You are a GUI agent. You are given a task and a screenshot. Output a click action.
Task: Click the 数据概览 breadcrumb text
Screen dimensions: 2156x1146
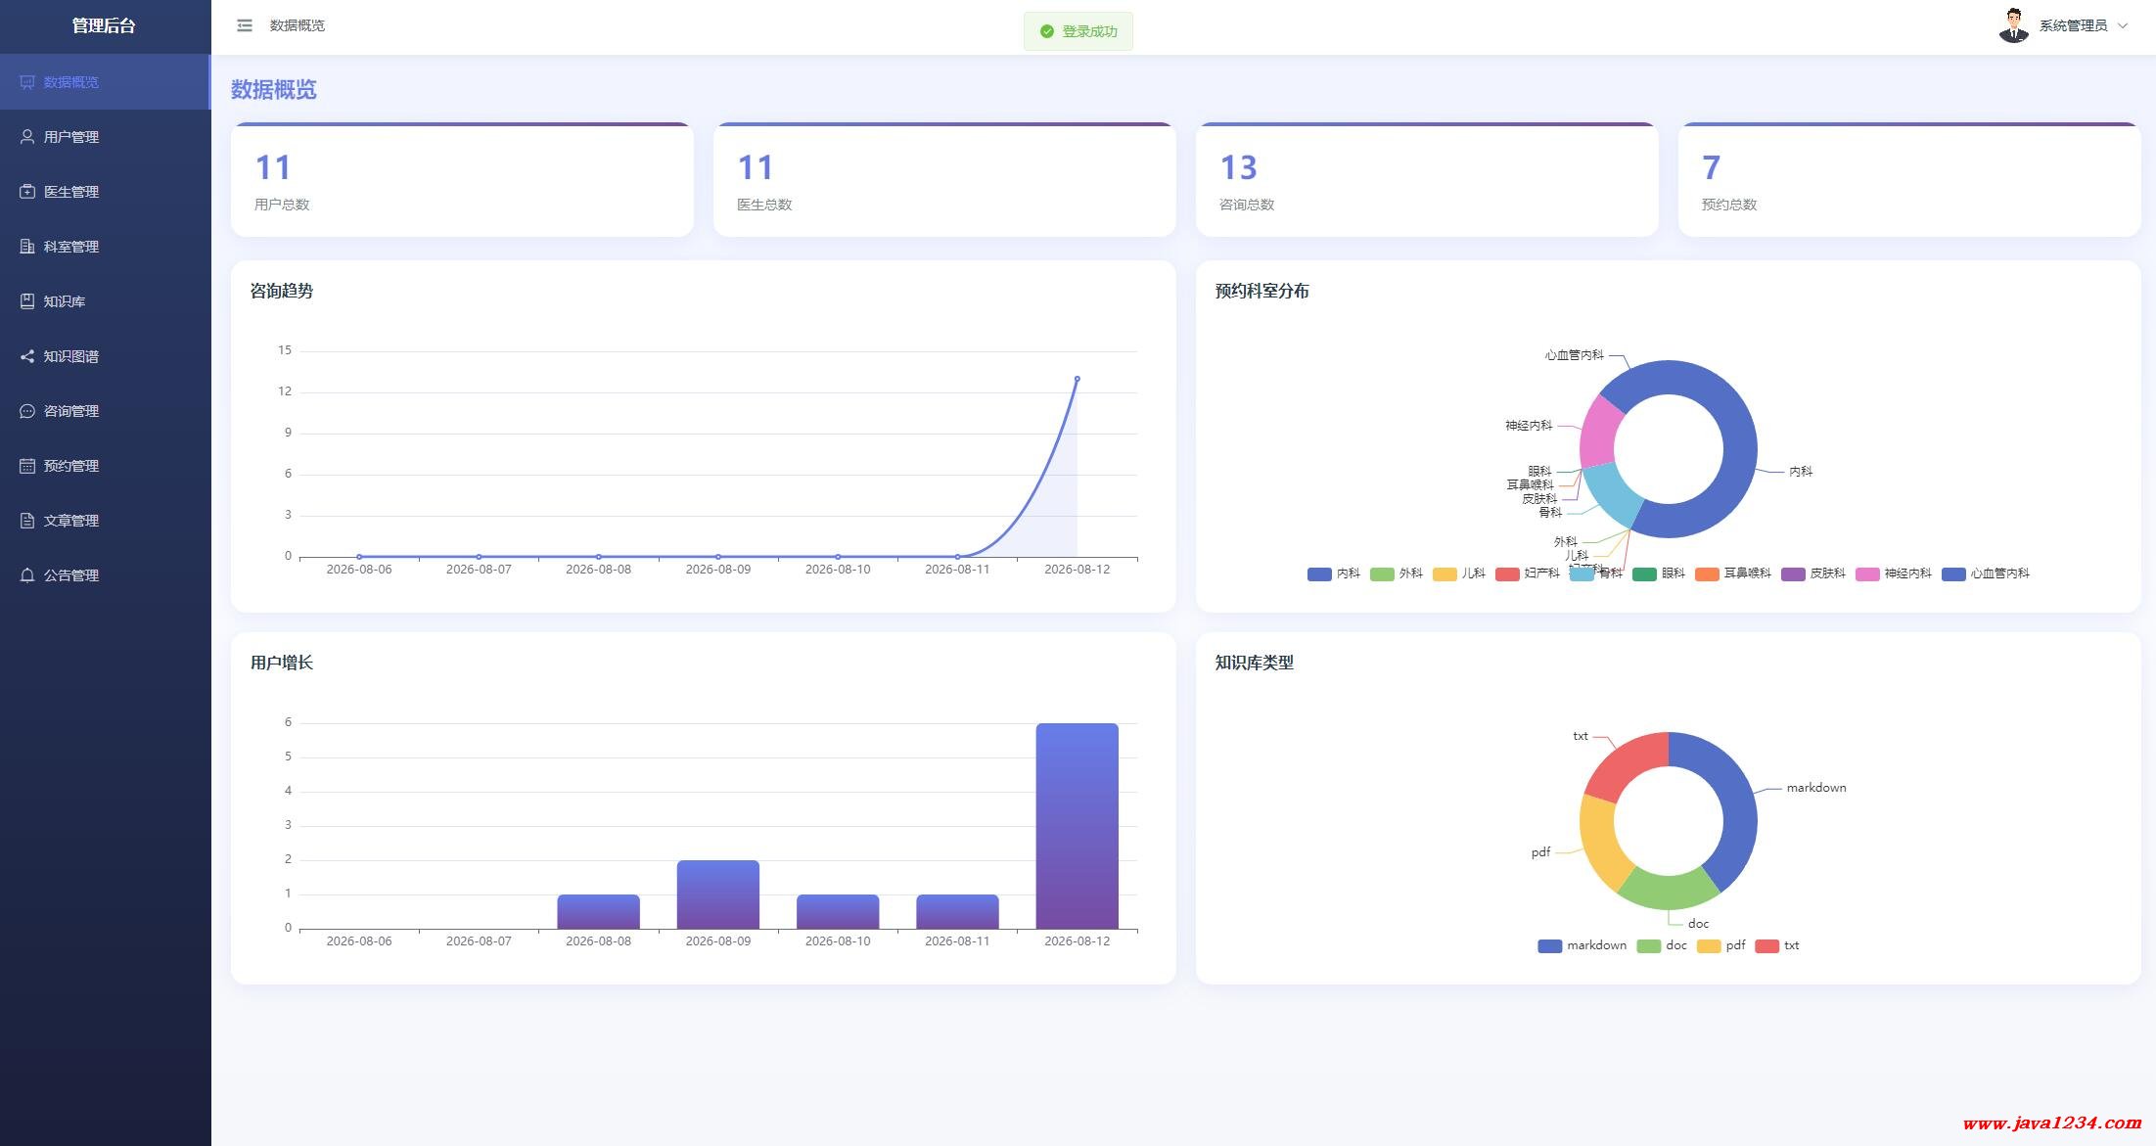pyautogui.click(x=298, y=25)
